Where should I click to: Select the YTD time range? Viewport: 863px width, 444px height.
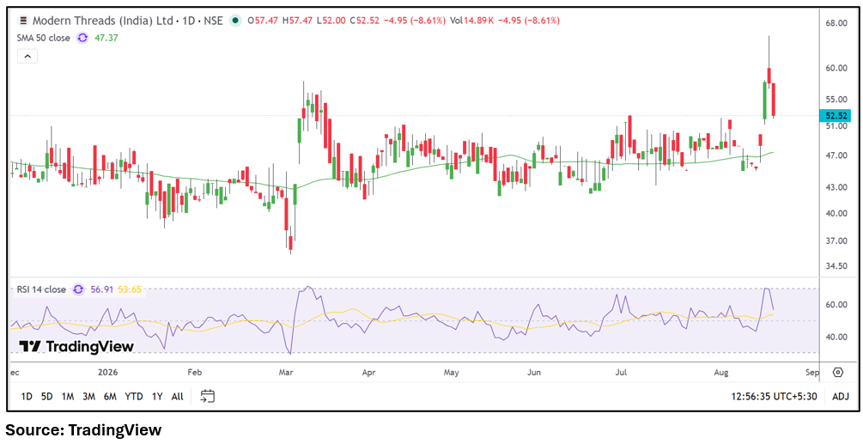[x=134, y=396]
